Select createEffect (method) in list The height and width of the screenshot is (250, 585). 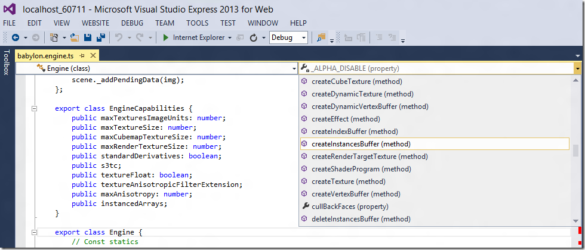435,119
